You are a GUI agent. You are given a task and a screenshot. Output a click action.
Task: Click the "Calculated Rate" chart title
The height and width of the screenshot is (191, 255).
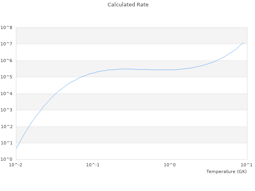coord(127,5)
